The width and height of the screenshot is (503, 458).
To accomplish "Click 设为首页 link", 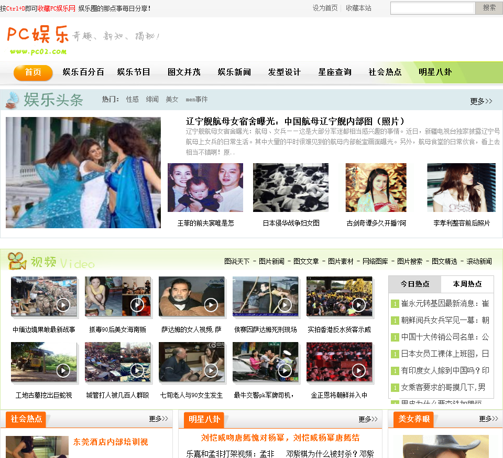I will tap(325, 8).
